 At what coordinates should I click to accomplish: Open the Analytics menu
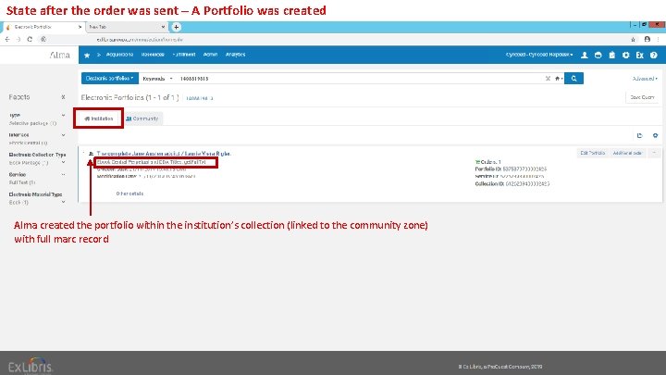(x=235, y=55)
